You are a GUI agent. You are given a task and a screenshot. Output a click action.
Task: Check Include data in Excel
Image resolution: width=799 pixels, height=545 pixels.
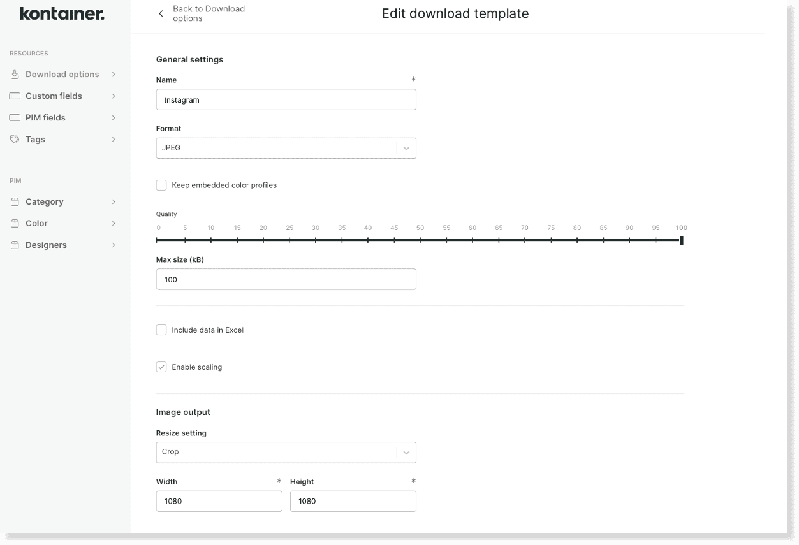(161, 330)
